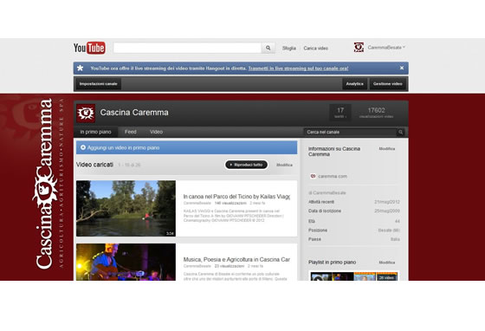485x331 pixels.
Task: Open Gestione video manager
Action: pyautogui.click(x=388, y=84)
